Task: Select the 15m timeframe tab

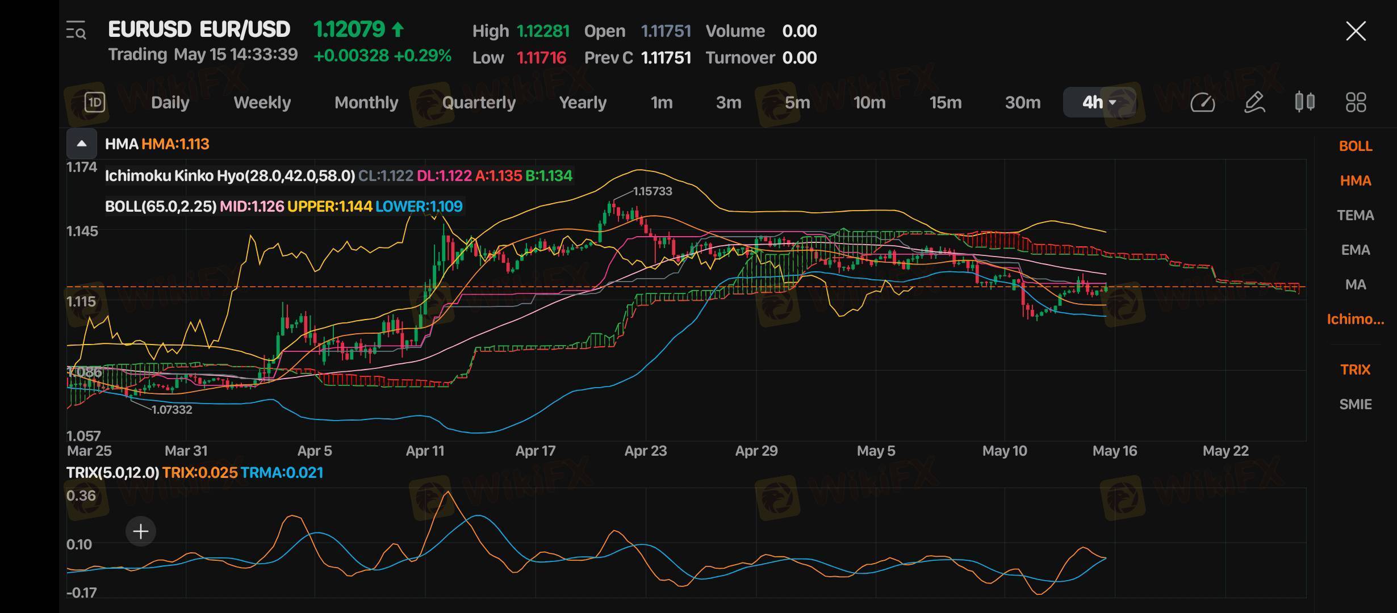Action: tap(945, 102)
